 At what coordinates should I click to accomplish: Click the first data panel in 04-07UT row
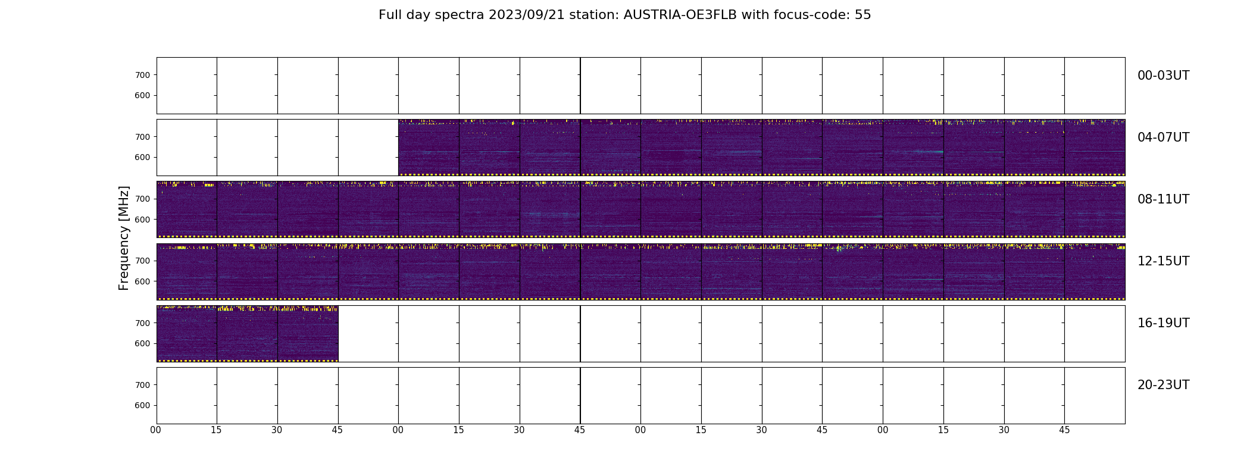[x=429, y=148]
